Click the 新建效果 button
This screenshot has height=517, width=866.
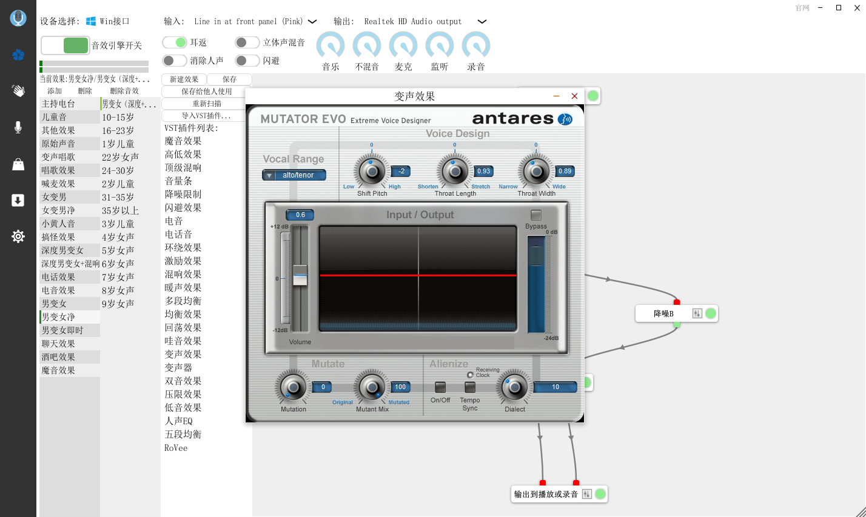[184, 79]
